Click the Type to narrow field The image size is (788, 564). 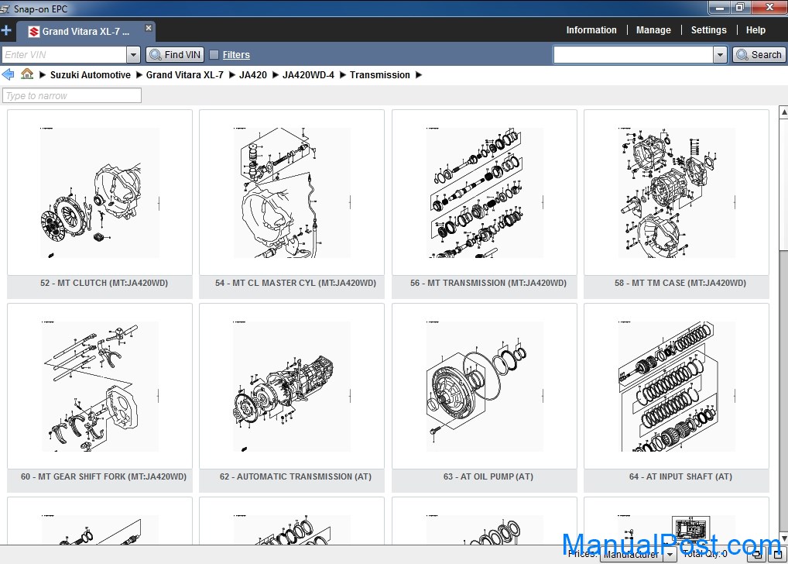click(x=72, y=95)
